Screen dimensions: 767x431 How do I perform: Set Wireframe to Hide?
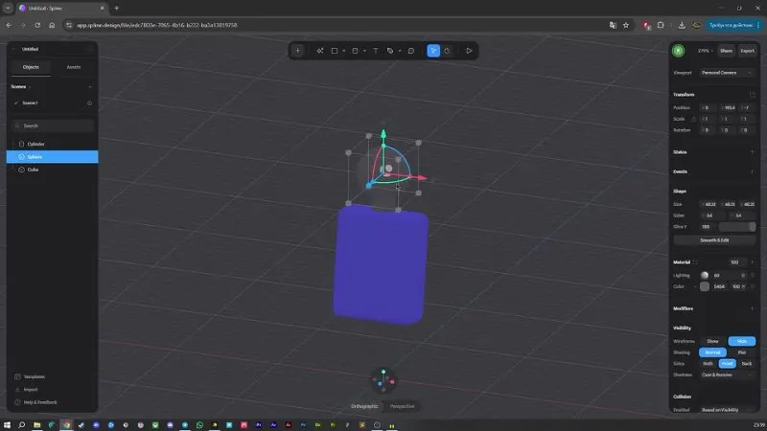tap(741, 341)
